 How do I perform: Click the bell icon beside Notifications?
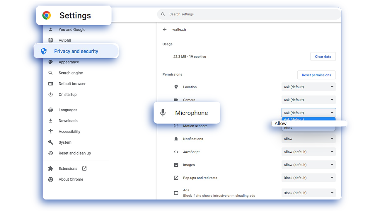(176, 139)
